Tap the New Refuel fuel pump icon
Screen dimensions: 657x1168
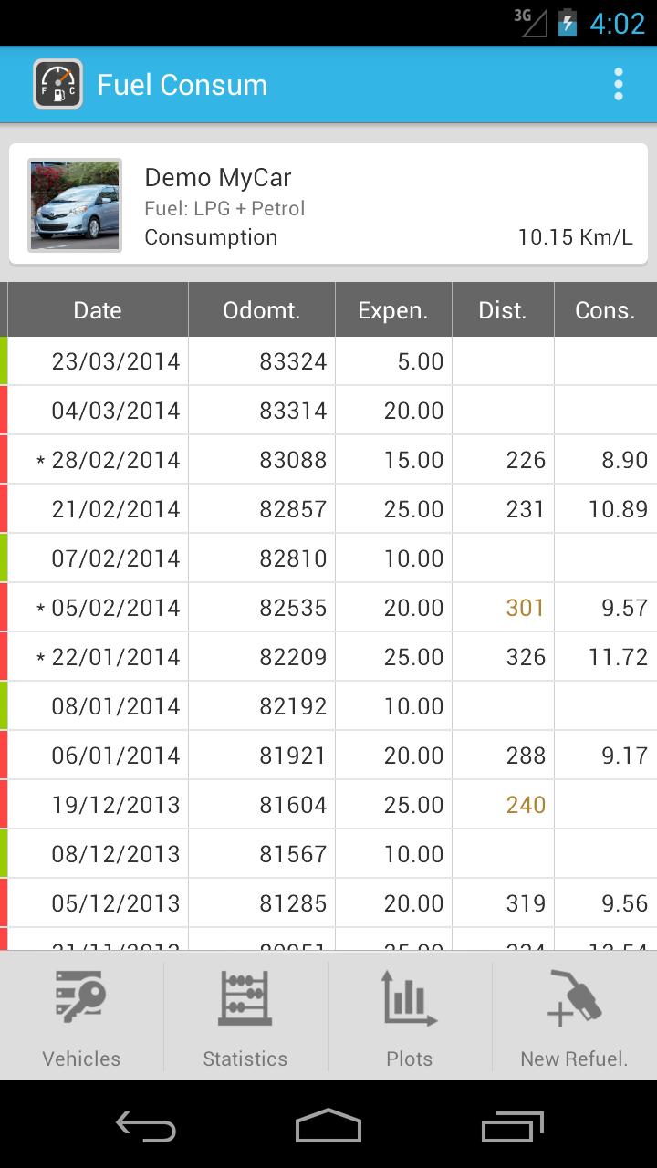click(574, 998)
